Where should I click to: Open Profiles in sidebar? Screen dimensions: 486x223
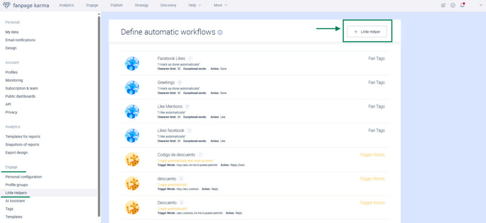pos(11,72)
